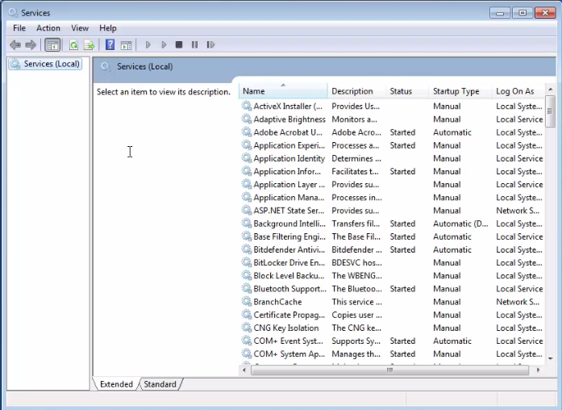Click the Pause Service toolbar button
Screen dimensions: 562x410
point(194,45)
